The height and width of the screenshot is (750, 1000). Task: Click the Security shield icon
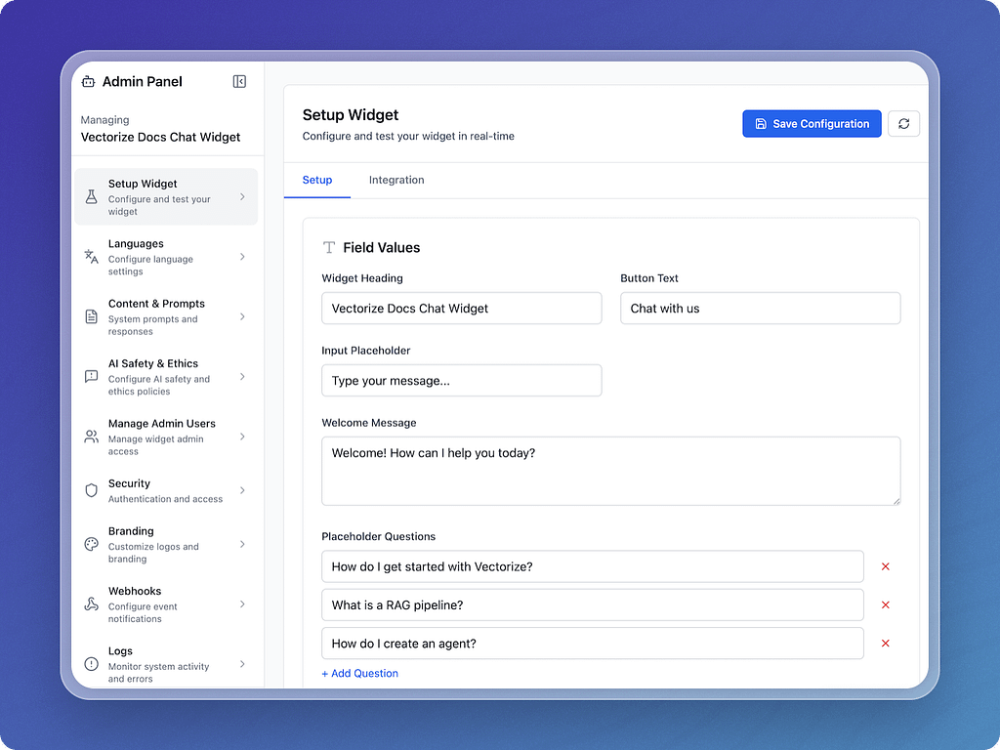coord(91,490)
